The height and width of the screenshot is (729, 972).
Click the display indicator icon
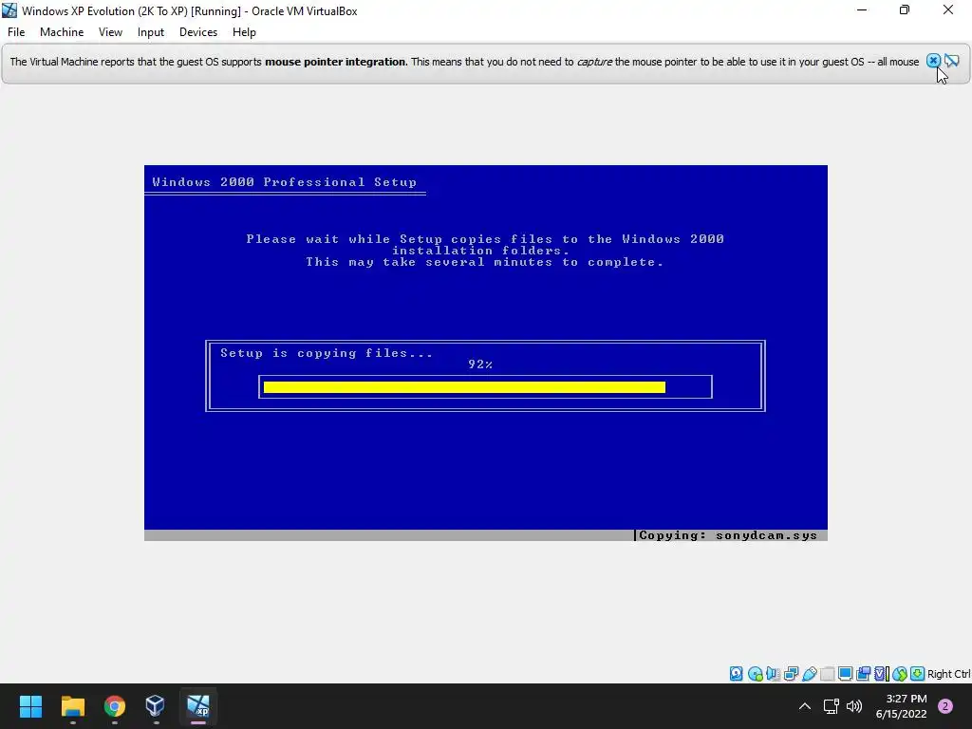(x=845, y=674)
